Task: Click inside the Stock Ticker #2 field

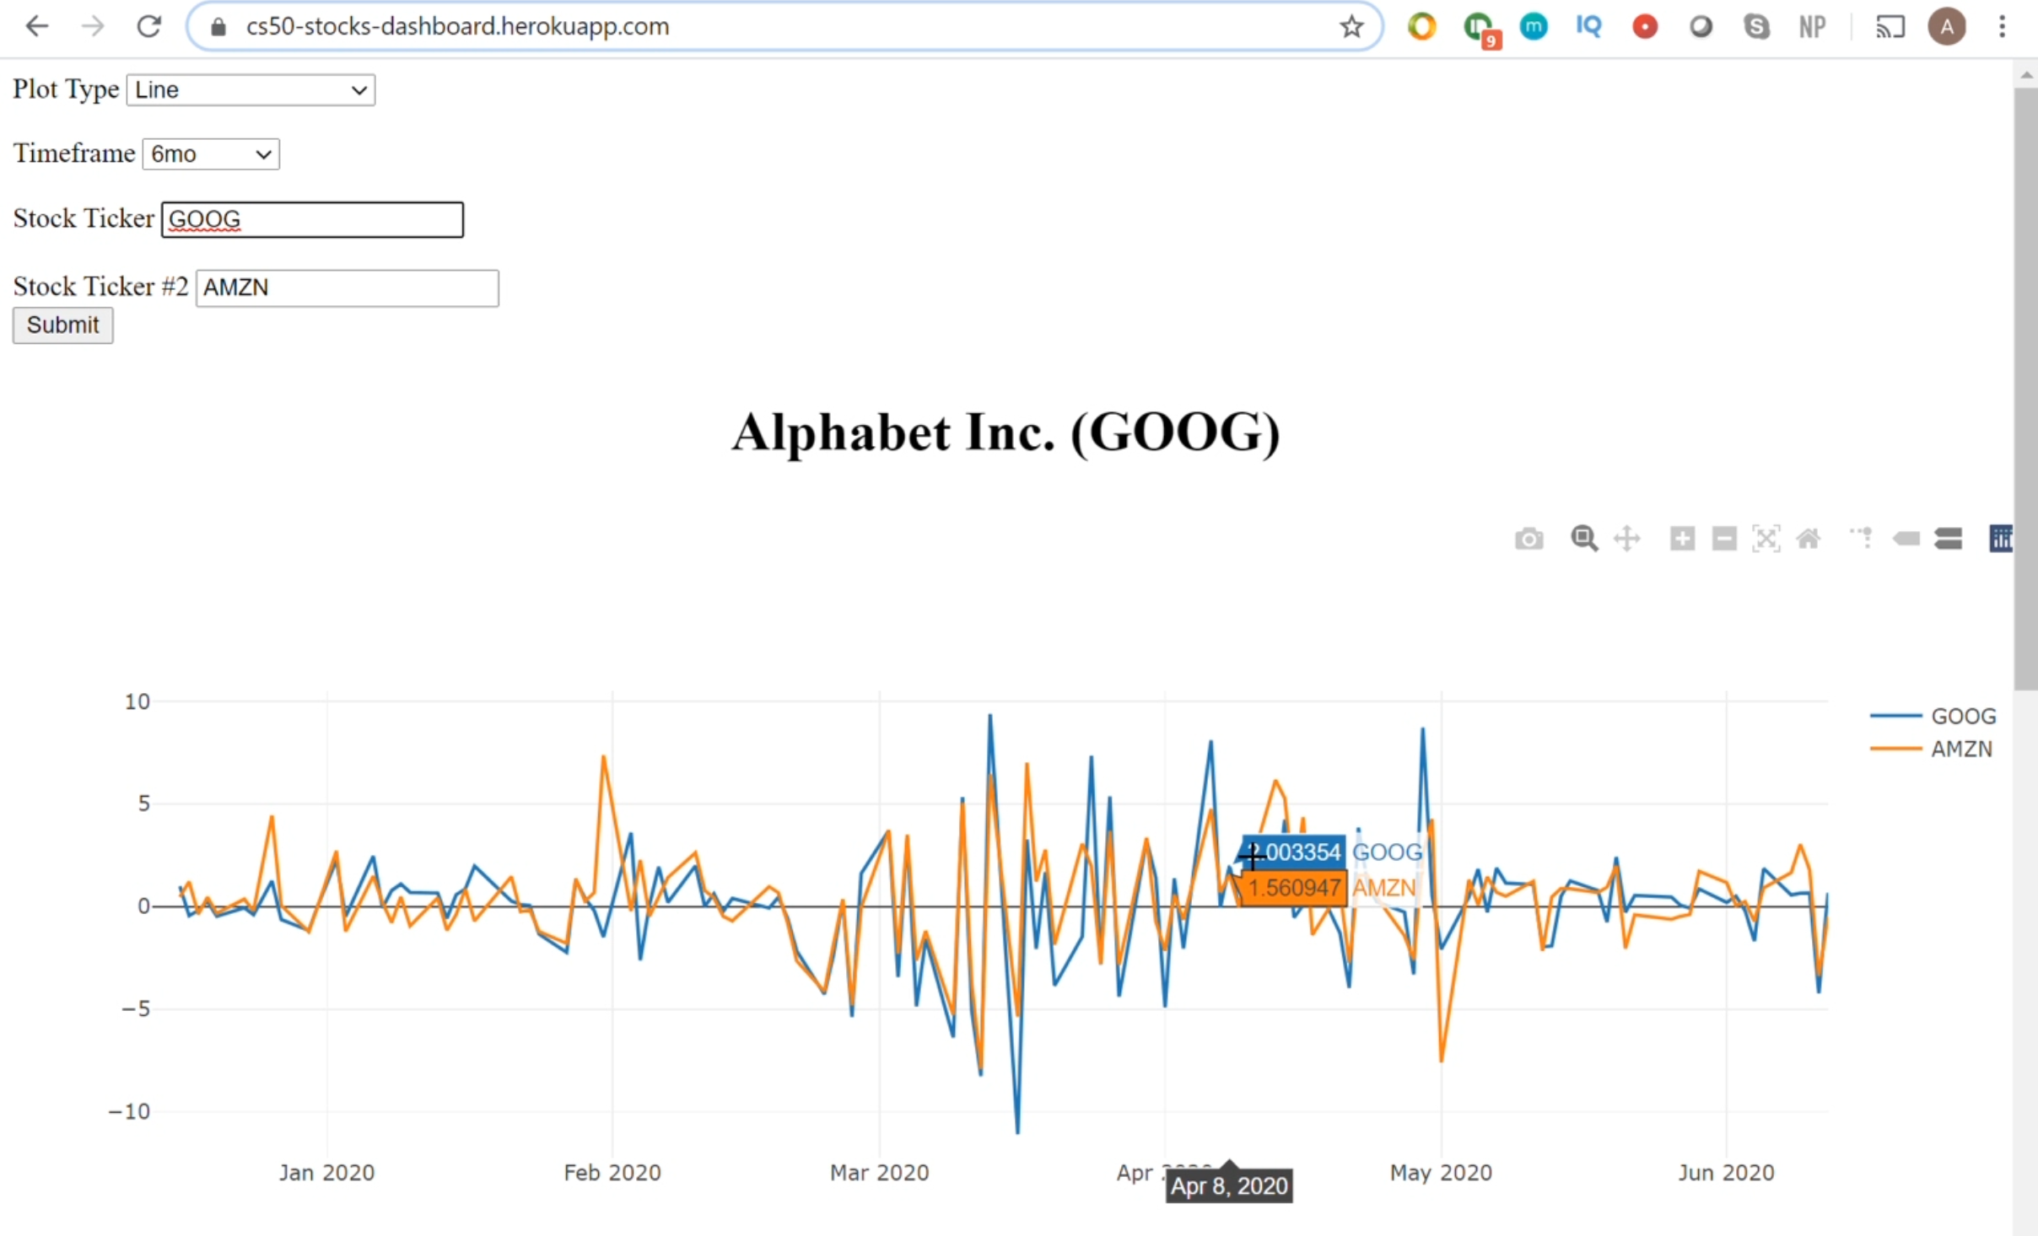Action: pos(347,288)
